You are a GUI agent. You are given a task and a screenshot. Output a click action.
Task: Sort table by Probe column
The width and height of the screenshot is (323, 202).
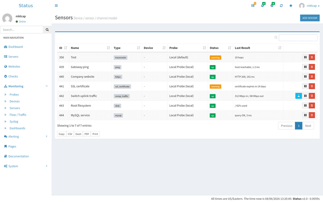click(187, 48)
